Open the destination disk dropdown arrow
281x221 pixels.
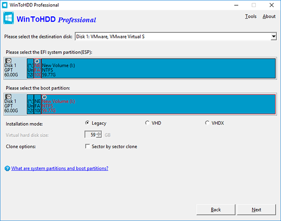click(x=274, y=37)
